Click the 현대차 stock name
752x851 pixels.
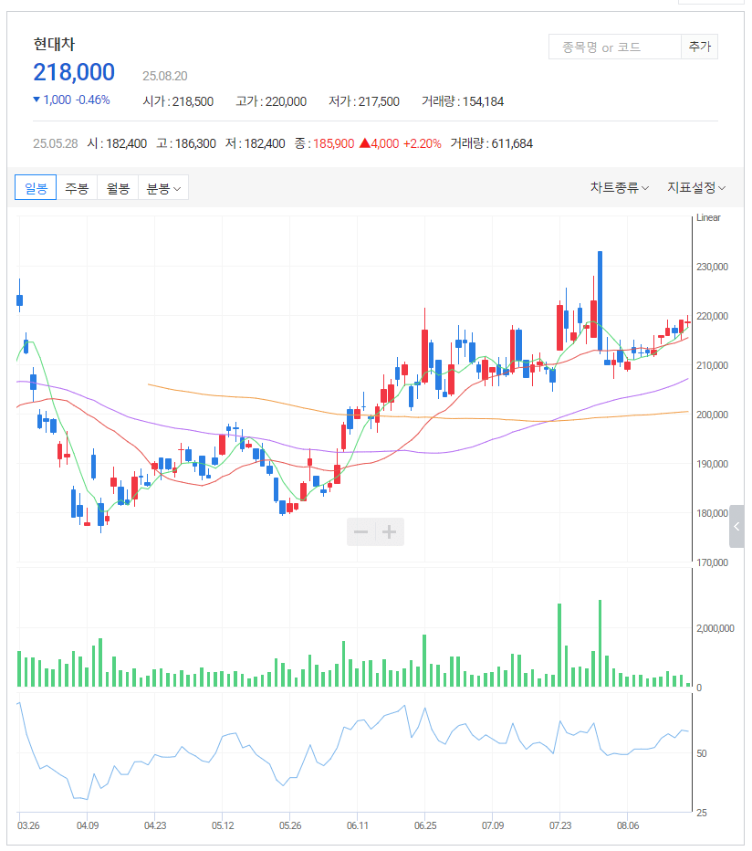click(54, 44)
